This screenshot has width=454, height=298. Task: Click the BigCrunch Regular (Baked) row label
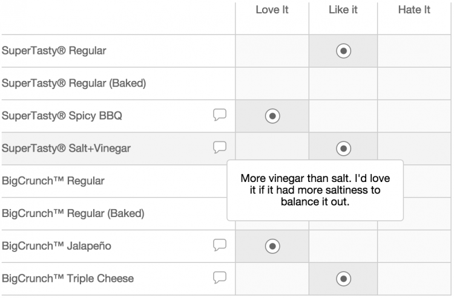[73, 213]
